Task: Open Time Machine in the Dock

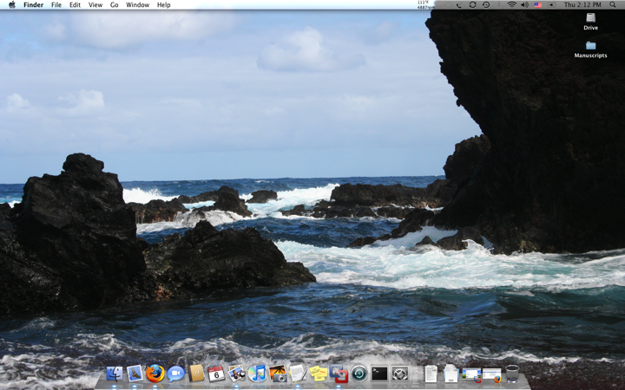Action: click(x=359, y=374)
